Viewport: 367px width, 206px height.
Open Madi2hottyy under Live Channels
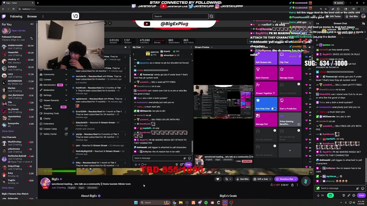(x=18, y=143)
